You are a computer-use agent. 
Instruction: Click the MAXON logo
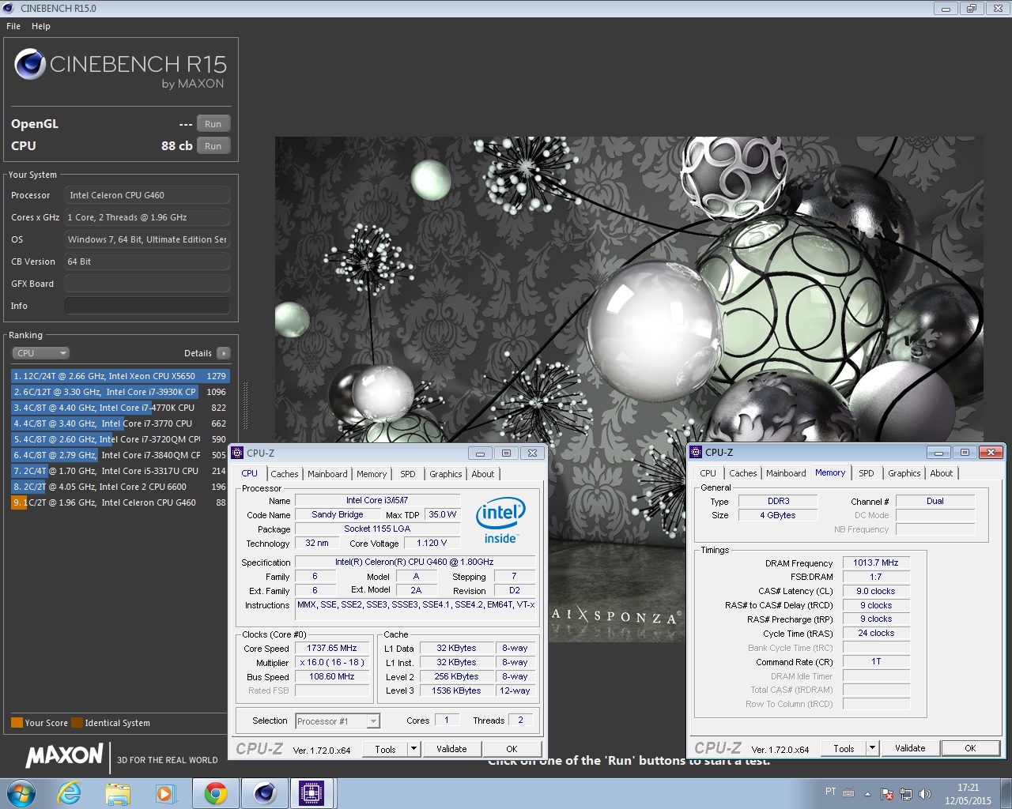(65, 756)
